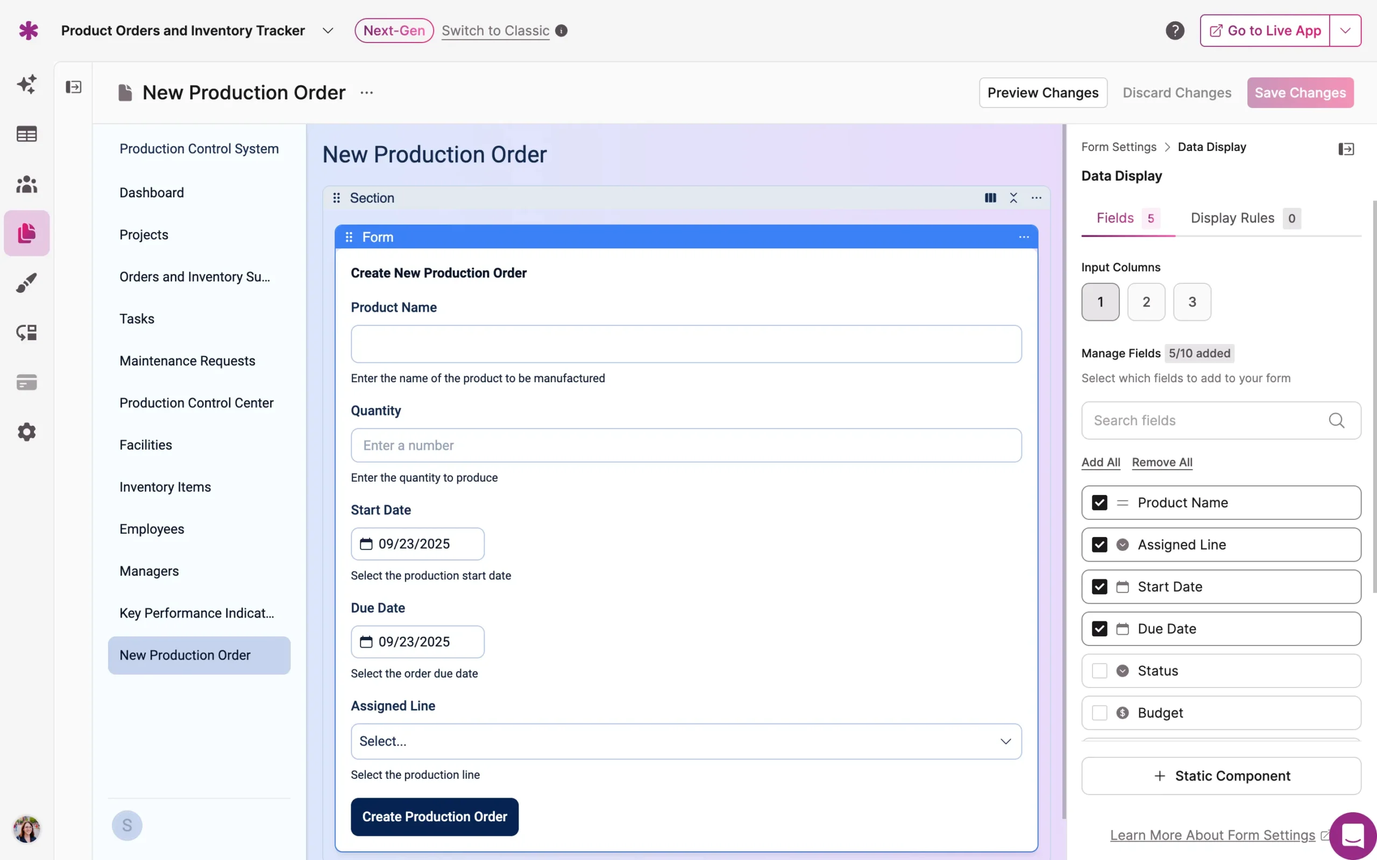Click the Remove All link

(x=1162, y=462)
